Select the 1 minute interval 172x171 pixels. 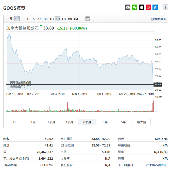coord(28,19)
